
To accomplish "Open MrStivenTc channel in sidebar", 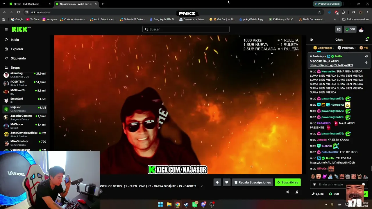I will (25, 92).
